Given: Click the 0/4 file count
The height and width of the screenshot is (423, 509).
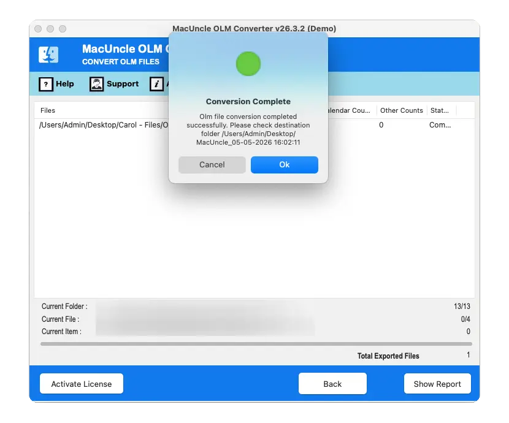Looking at the screenshot, I should (465, 319).
